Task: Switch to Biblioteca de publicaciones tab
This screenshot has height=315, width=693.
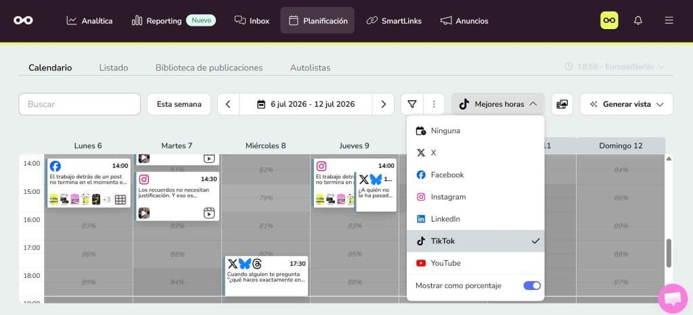Action: click(209, 68)
